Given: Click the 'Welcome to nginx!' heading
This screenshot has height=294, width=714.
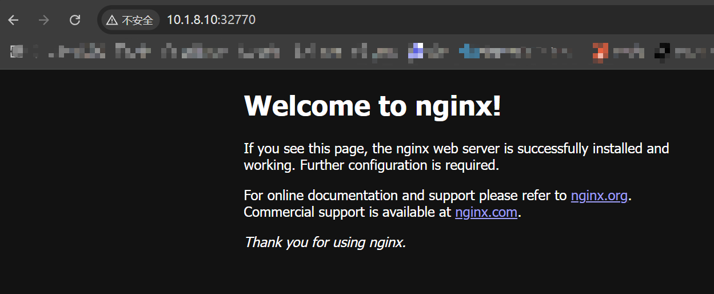Looking at the screenshot, I should [x=373, y=106].
